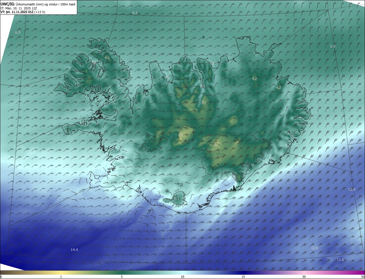
Task: Click the 30 tick on the color scale
Action: coord(304,277)
